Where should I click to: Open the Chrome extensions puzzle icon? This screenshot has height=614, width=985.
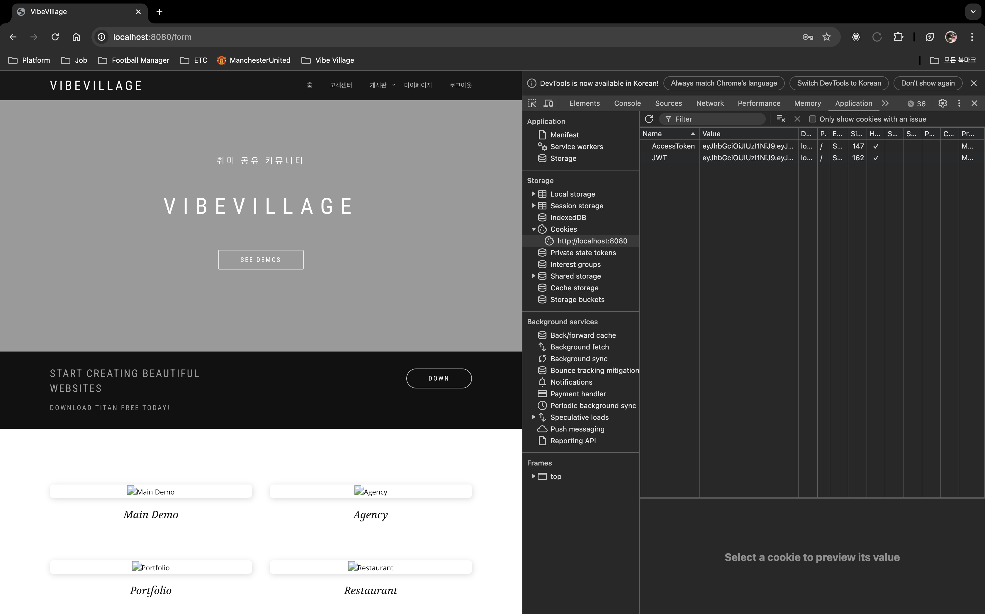coord(899,37)
